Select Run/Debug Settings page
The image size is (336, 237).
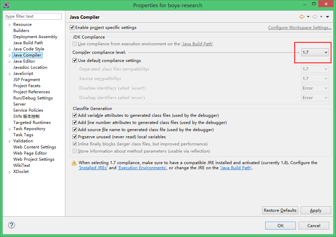pos(33,98)
